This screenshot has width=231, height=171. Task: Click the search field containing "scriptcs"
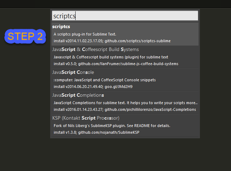[125, 16]
